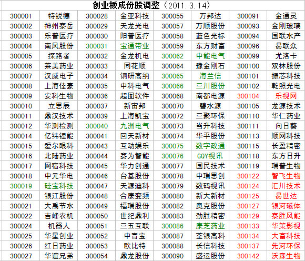Image resolution: width=305 pixels, height=261 pixels.
Task: Click the 中青宝 cell
Action: [x=135, y=236]
